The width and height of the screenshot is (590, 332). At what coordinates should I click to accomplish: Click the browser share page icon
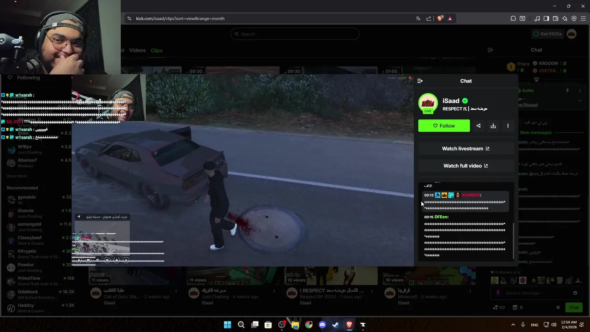point(429,18)
